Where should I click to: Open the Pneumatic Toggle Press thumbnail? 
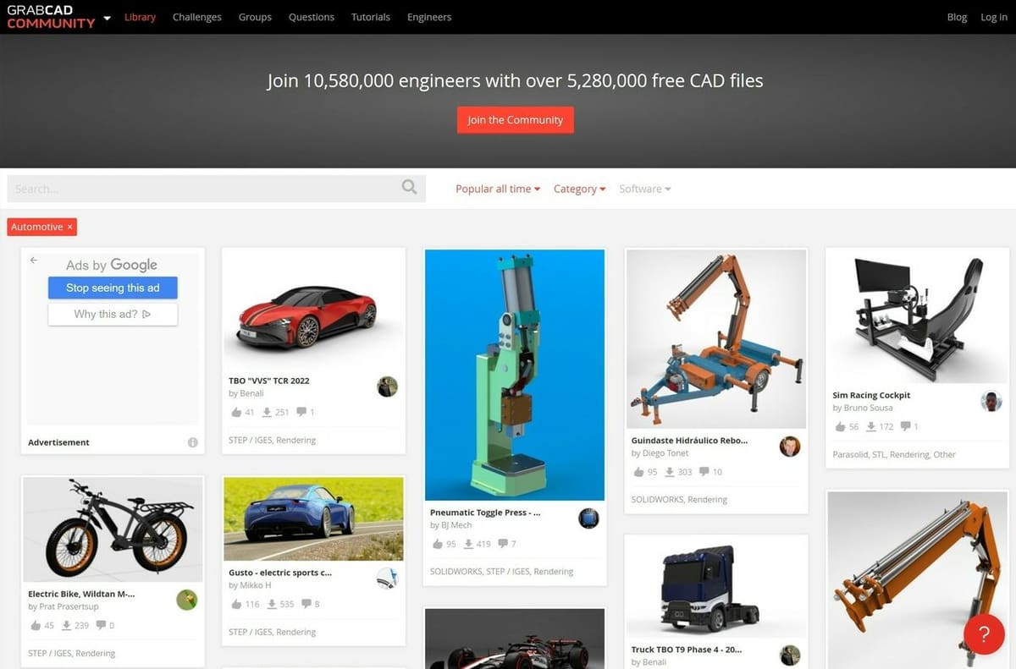click(x=515, y=375)
